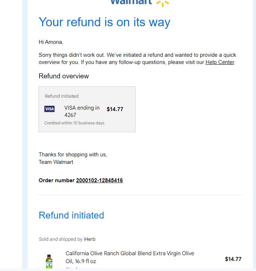Click the 'Refund overview' heading
This screenshot has width=256, height=271.
coord(64,76)
